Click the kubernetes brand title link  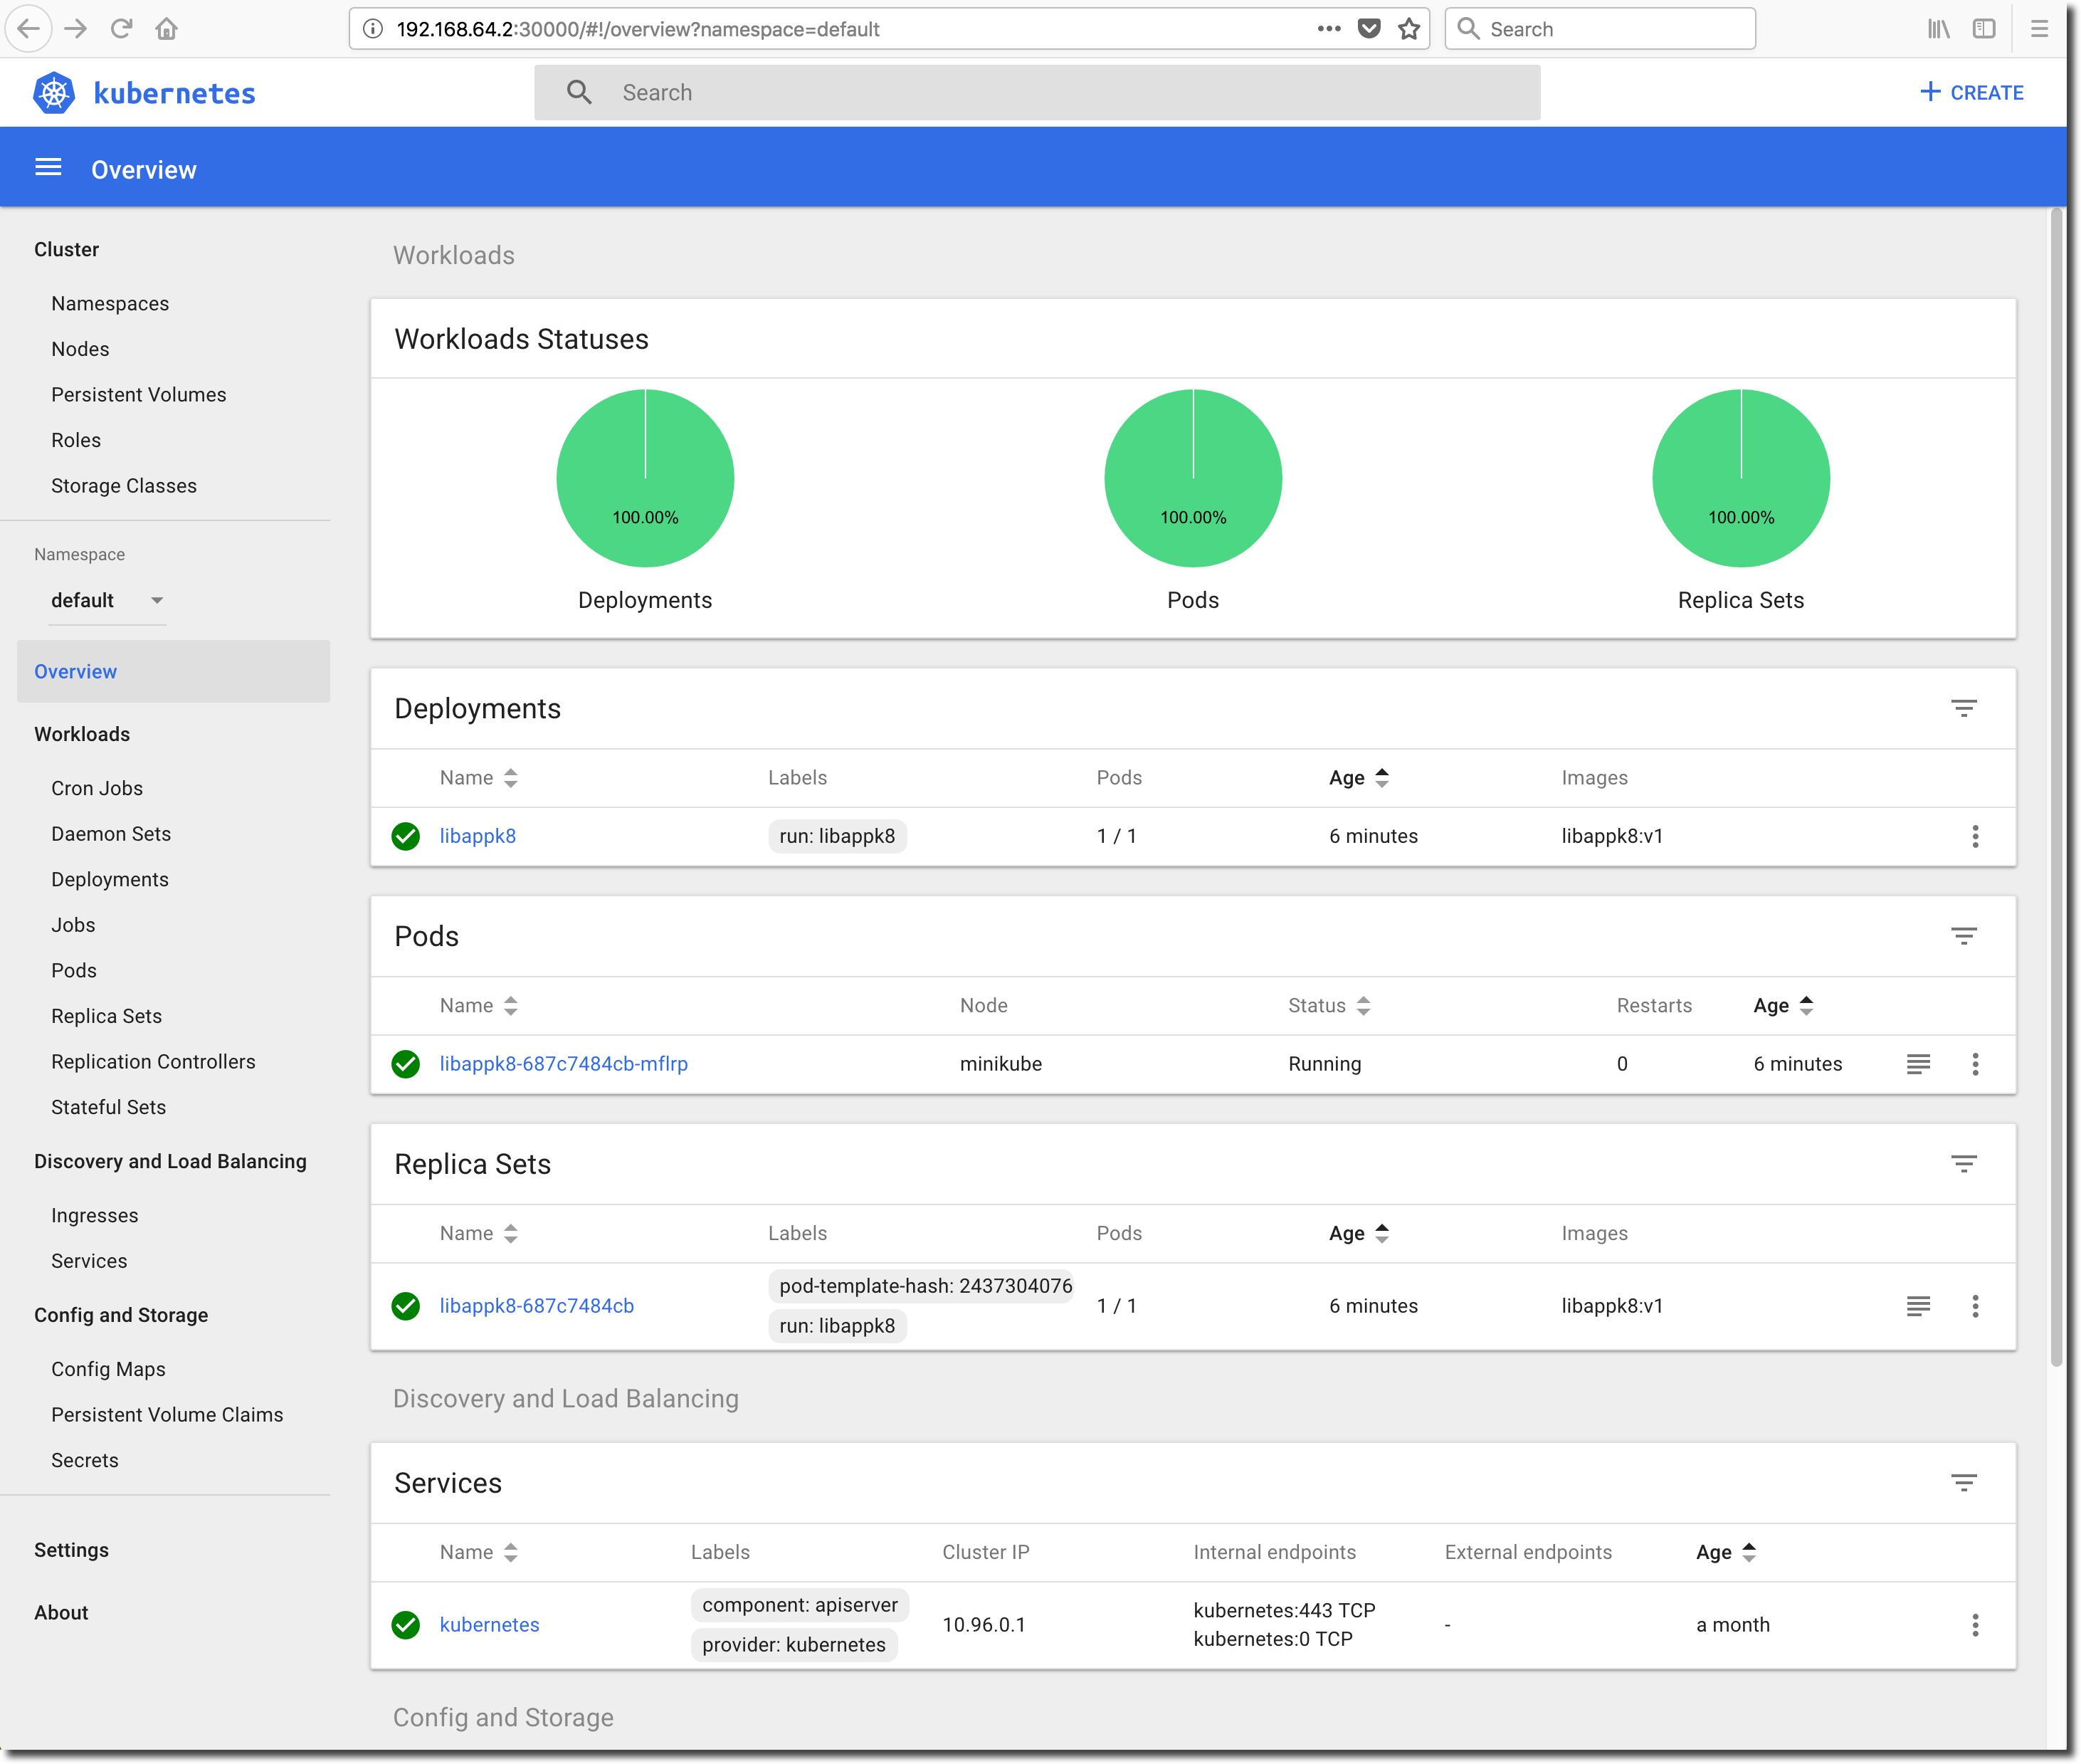point(175,93)
